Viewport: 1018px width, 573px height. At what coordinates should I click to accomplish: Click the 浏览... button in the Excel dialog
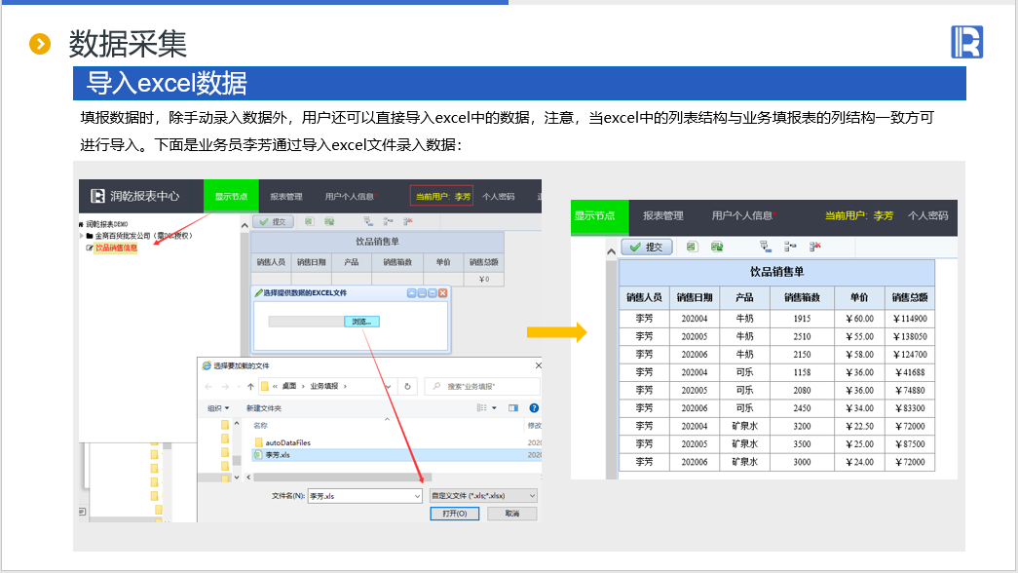(360, 322)
